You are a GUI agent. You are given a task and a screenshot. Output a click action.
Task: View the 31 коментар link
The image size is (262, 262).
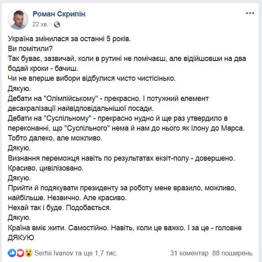(x=189, y=253)
